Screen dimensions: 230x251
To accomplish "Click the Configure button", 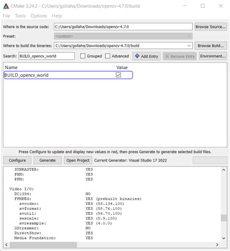I will click(x=17, y=160).
